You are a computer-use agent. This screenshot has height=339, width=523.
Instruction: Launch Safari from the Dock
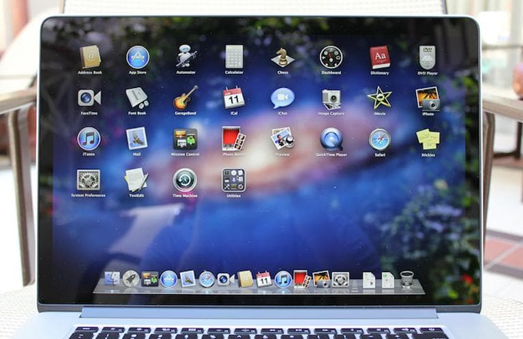click(207, 279)
